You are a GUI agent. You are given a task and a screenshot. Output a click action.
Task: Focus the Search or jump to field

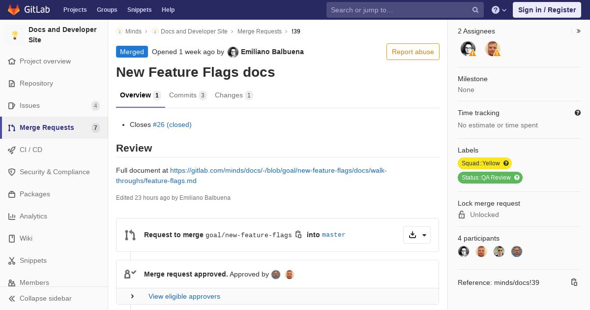398,10
